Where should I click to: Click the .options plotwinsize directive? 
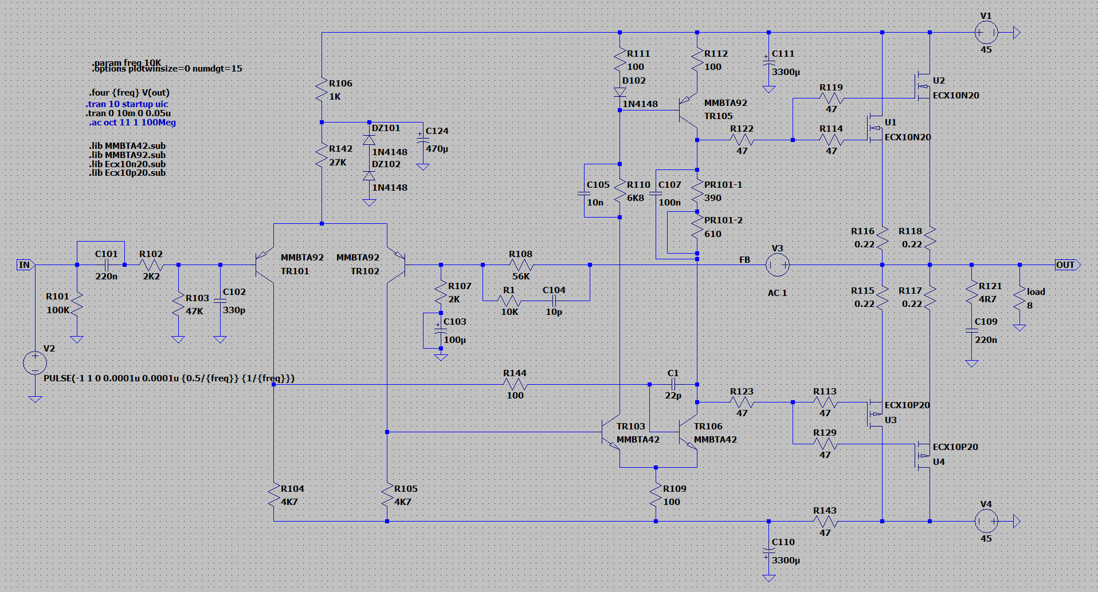click(x=167, y=69)
